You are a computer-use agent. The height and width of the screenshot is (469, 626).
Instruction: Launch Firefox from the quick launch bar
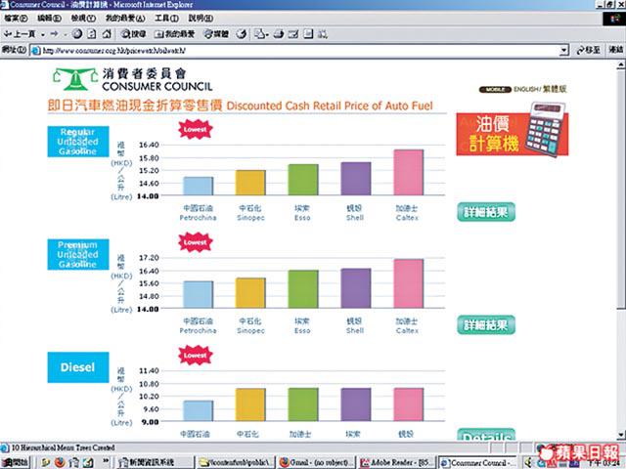click(x=60, y=462)
